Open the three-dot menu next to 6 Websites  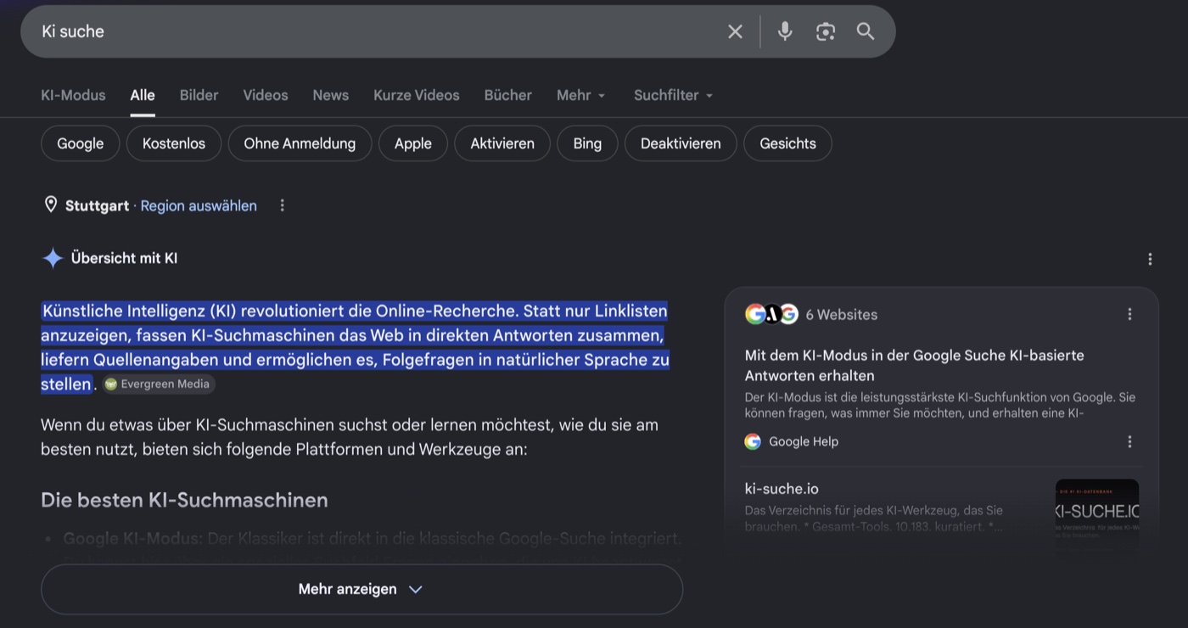(1129, 314)
